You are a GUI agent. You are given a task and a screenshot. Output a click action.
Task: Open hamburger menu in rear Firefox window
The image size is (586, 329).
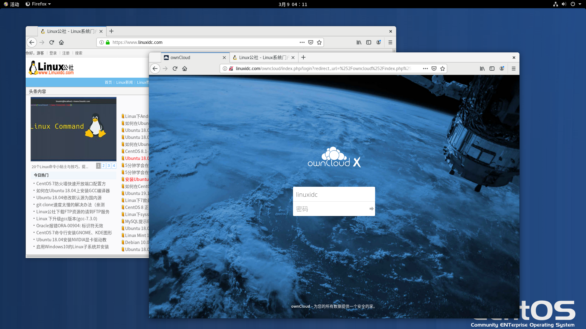[390, 42]
